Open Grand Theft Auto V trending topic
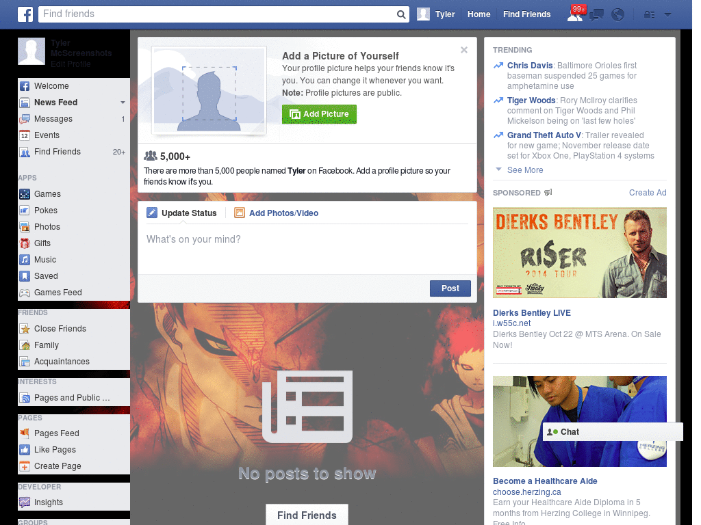 coord(544,135)
